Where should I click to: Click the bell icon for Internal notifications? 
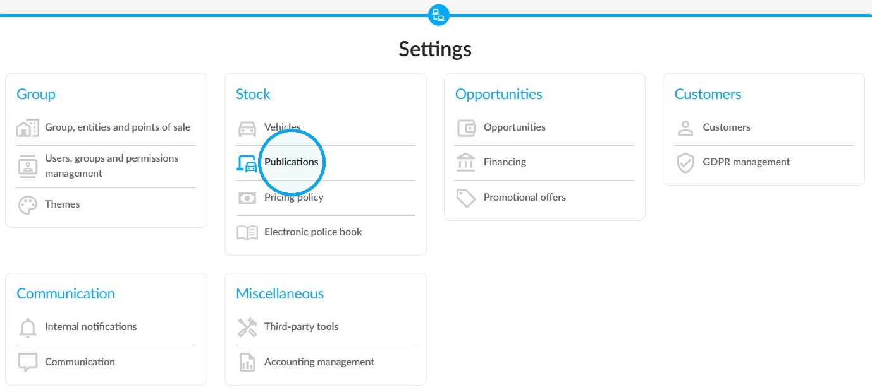click(x=28, y=328)
